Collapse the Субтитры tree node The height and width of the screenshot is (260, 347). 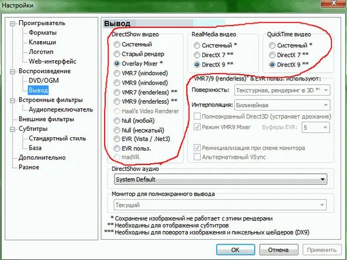coord(13,129)
